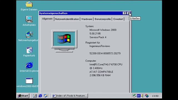The image size is (178, 100).
Task: Click the Computer: label
Action: [91, 61]
